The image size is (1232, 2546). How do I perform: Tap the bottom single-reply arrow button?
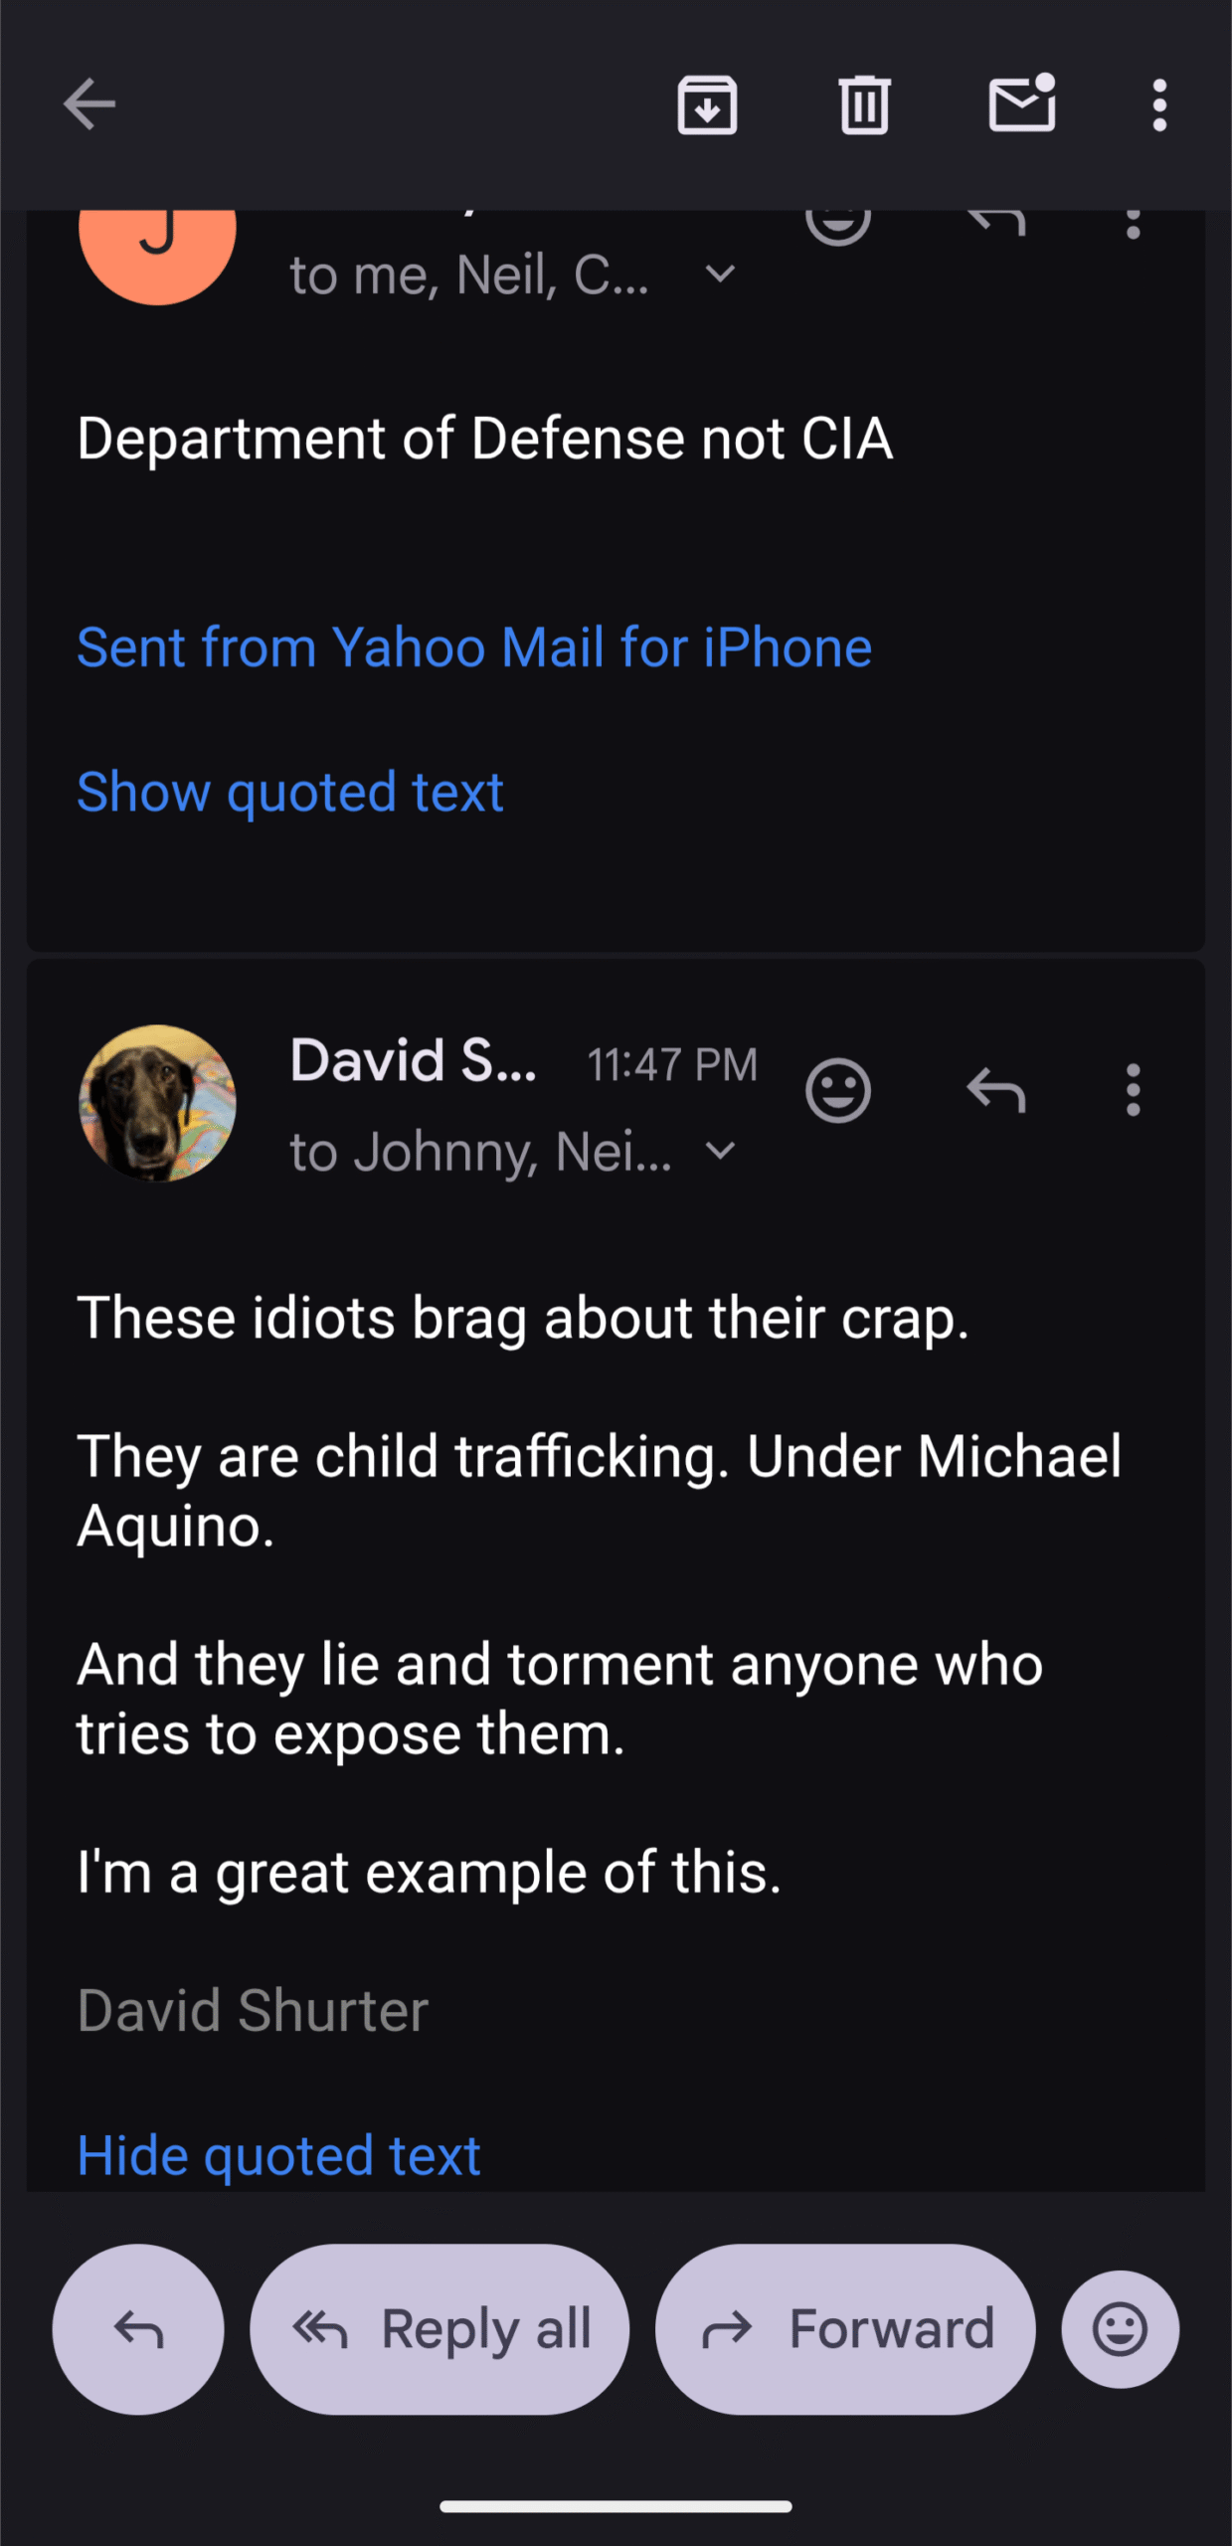[x=138, y=2329]
